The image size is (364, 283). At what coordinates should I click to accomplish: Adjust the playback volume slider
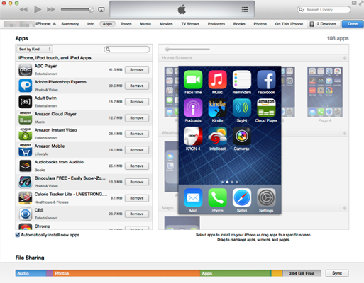coord(77,9)
